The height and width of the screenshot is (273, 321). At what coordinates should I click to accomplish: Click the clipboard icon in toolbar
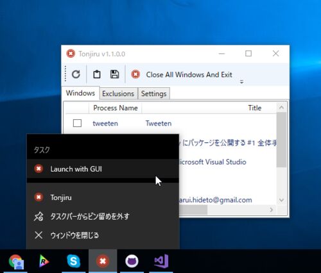point(97,74)
